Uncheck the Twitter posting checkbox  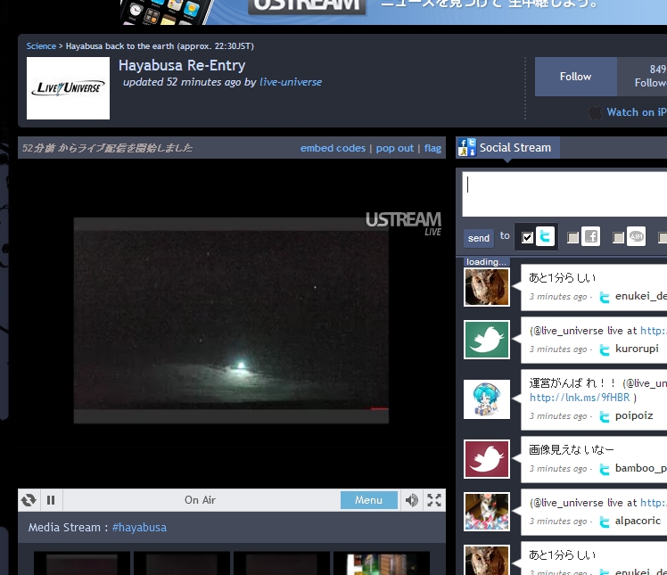[x=527, y=237]
